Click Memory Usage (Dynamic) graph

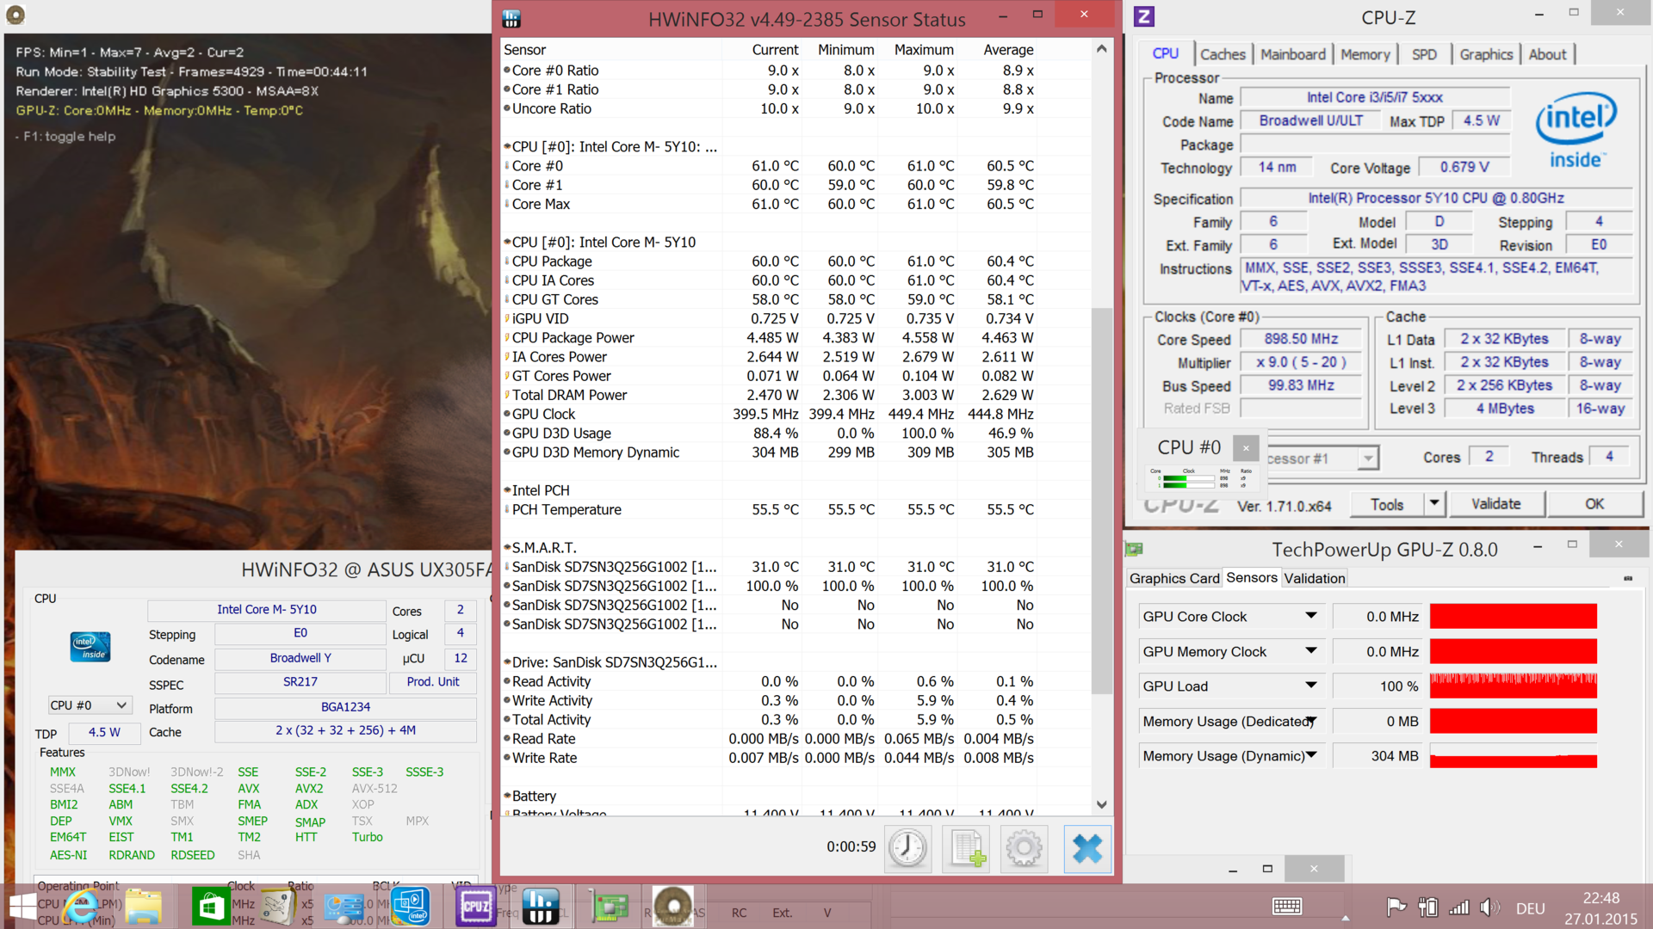(1514, 755)
